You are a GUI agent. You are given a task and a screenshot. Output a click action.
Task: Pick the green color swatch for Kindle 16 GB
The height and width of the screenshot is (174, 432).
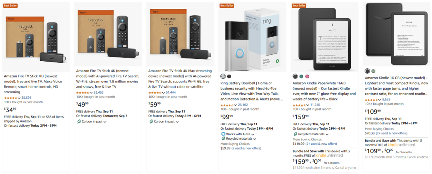coord(373,71)
